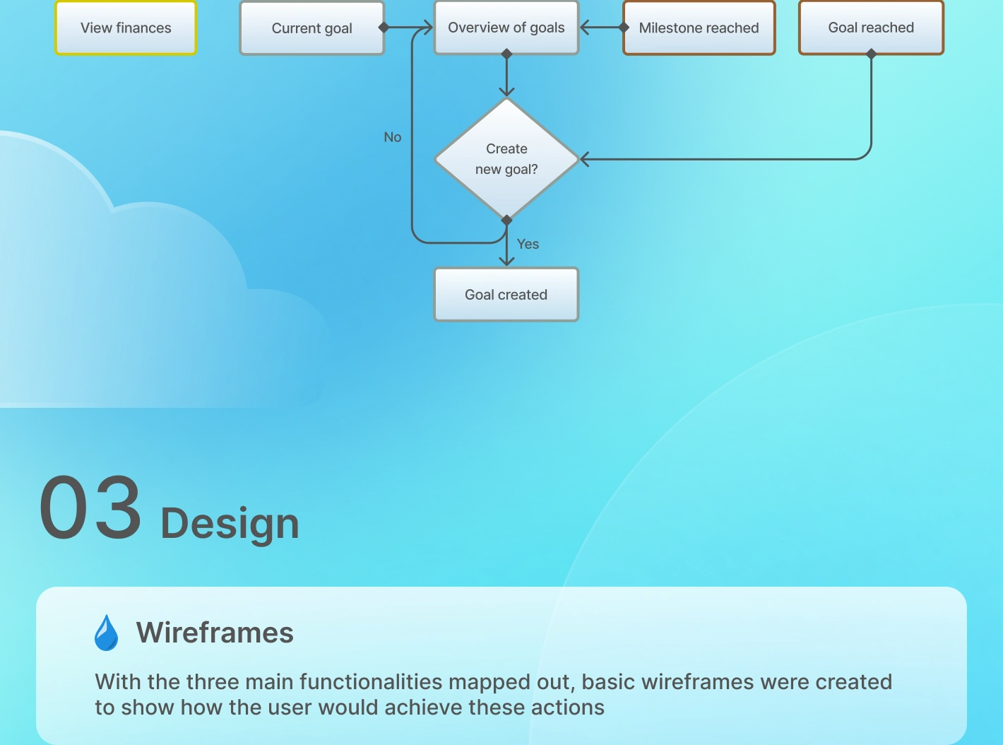Image resolution: width=1003 pixels, height=745 pixels.
Task: Click the 03 section number
Action: click(90, 508)
